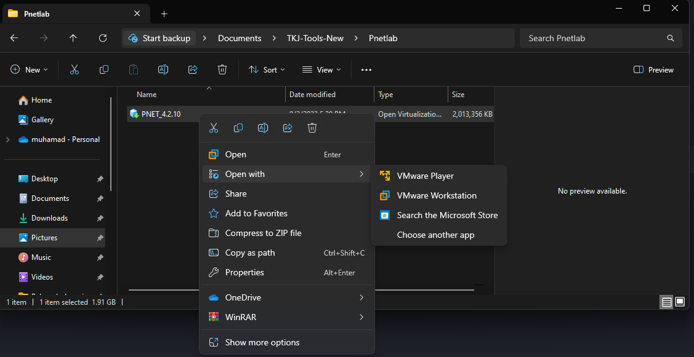
Task: Click the search magnifier icon
Action: (671, 38)
